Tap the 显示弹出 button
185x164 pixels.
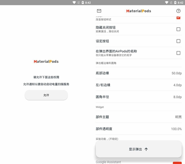[x=139, y=149]
